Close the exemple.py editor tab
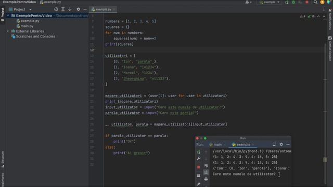The height and width of the screenshot is (187, 333). pyautogui.click(x=114, y=9)
